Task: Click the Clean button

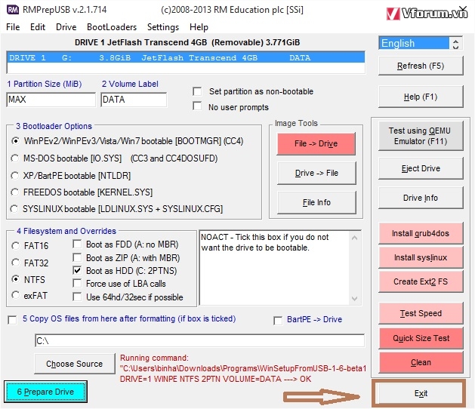Action: pyautogui.click(x=421, y=362)
